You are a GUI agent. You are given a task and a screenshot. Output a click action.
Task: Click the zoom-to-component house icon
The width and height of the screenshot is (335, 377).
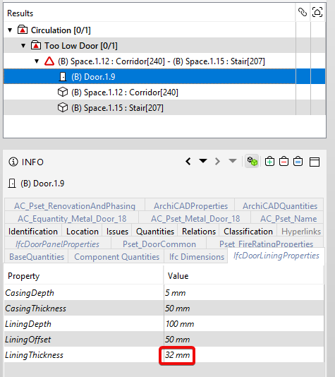click(317, 12)
